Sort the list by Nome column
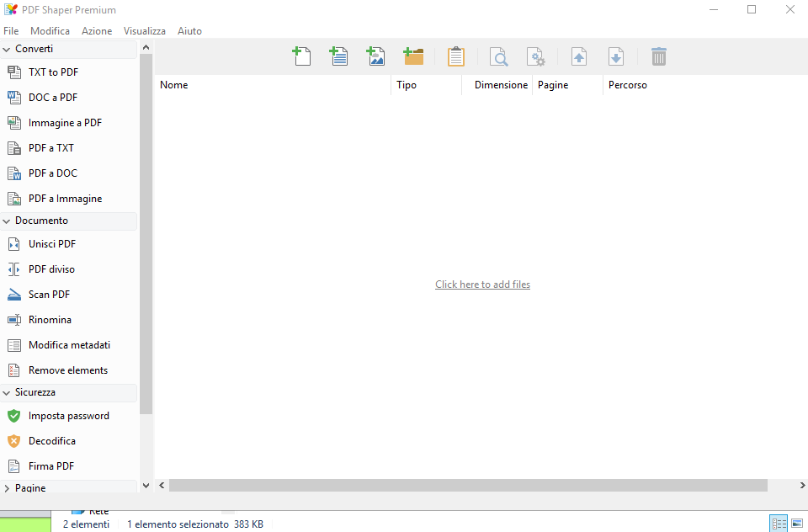Image resolution: width=808 pixels, height=532 pixels. (x=273, y=85)
